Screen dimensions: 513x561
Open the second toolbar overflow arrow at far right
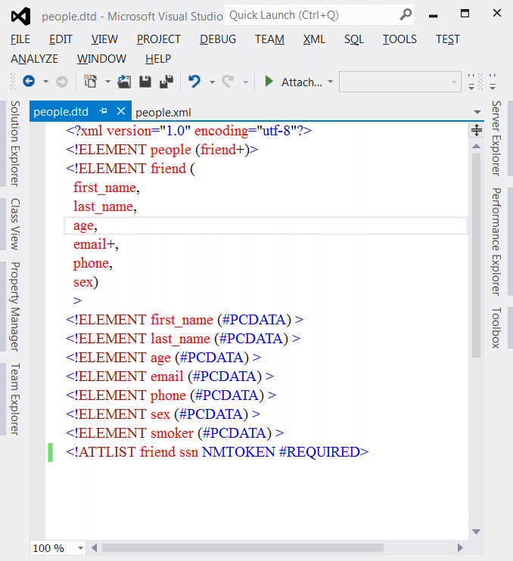[493, 82]
